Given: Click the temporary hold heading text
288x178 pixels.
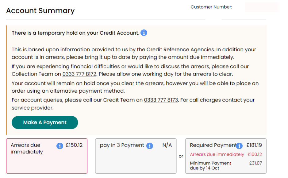Looking at the screenshot, I should (75, 33).
